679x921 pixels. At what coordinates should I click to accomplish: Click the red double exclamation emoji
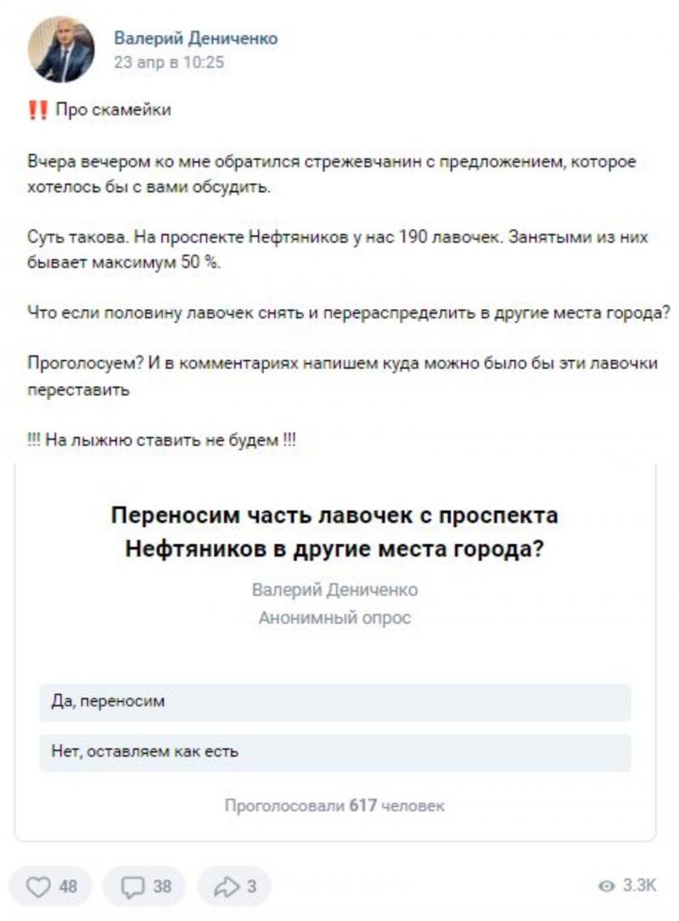point(38,110)
